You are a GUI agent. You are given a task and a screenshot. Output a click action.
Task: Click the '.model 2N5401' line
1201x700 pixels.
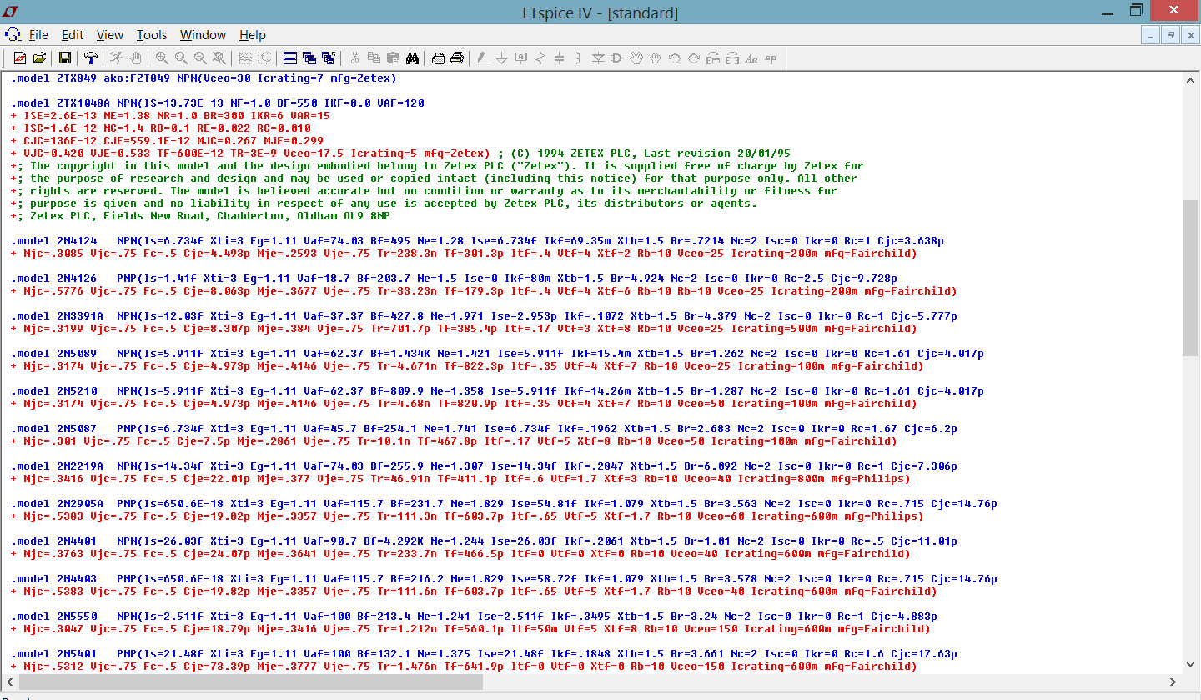[x=485, y=654]
